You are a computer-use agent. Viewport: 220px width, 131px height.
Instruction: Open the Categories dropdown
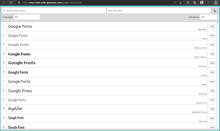click(x=209, y=17)
